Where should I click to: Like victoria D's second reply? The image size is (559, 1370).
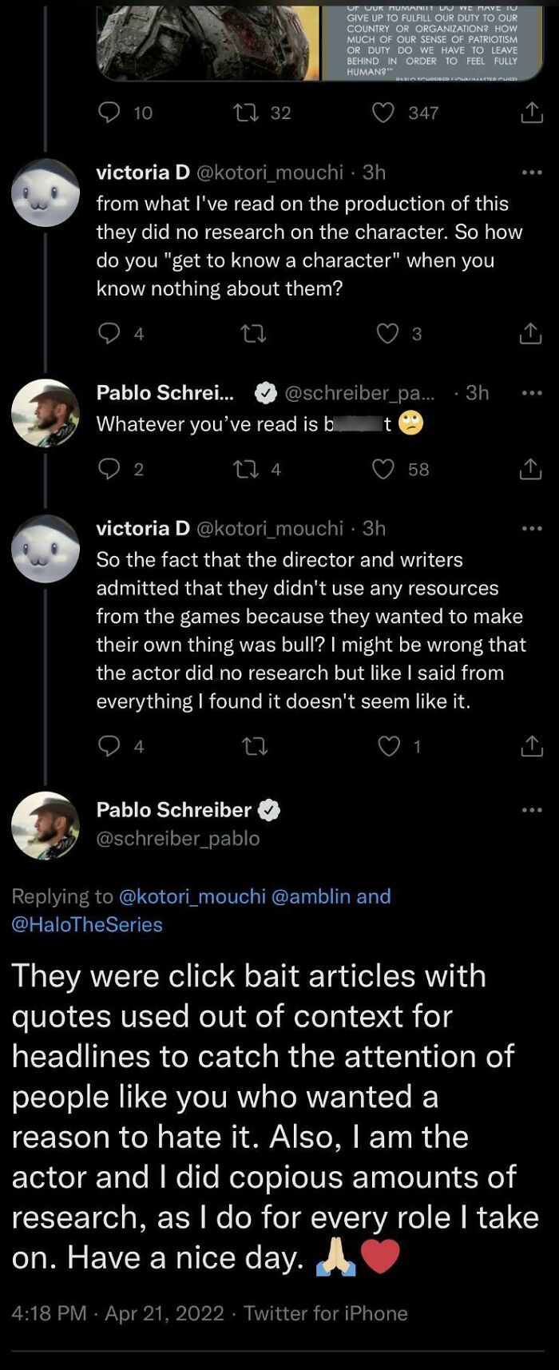point(389,747)
